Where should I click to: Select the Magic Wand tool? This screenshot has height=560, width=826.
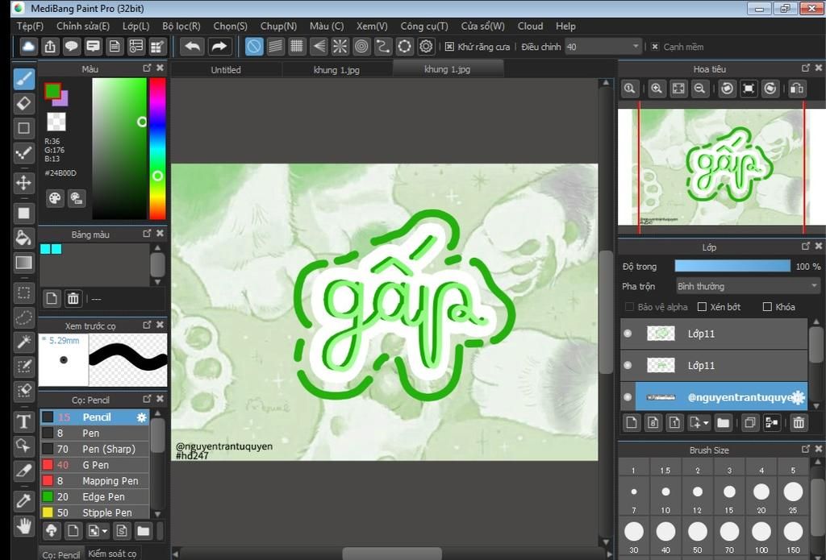click(23, 342)
